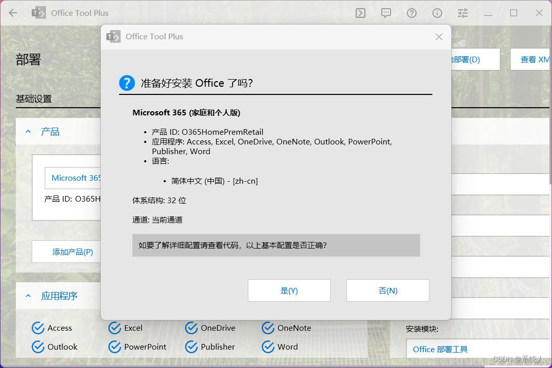Click the 添加产品(P) button
Screen dimensions: 552x368
click(x=66, y=252)
